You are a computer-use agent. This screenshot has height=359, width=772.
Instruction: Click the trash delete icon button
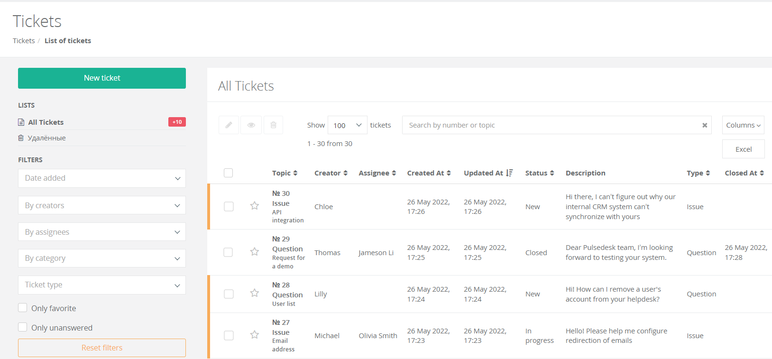coord(274,125)
